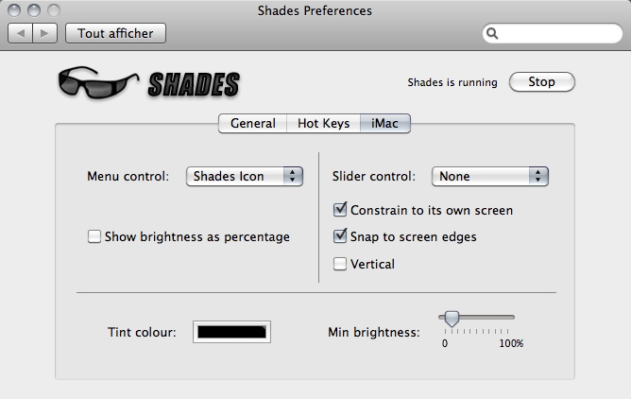Open the black Tint colour swatch

pos(231,332)
